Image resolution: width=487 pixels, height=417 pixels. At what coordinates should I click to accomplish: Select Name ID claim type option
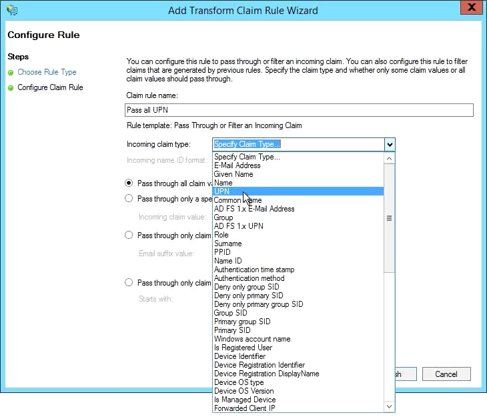(x=227, y=261)
